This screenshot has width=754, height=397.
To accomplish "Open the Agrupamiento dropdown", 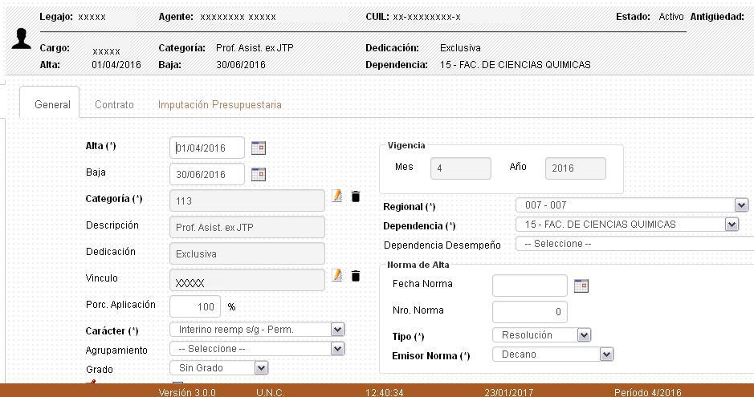I will [337, 349].
